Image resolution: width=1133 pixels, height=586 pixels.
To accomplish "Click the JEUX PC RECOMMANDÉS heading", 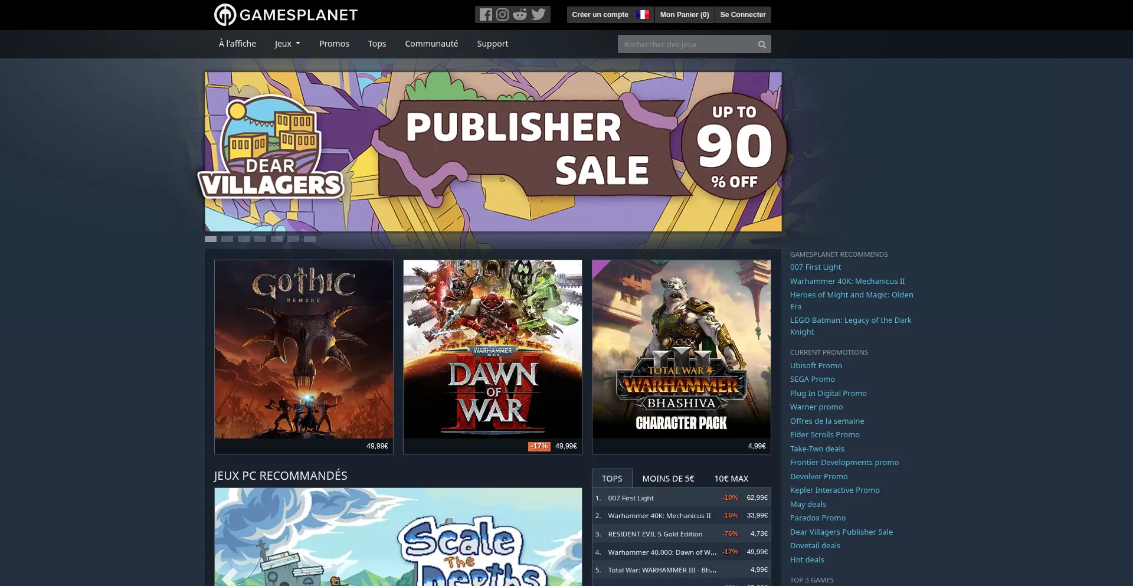I will 280,476.
